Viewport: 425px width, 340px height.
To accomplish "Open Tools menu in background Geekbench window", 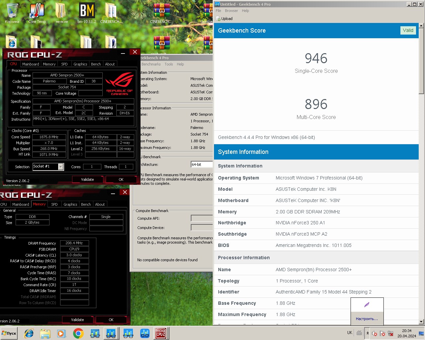I will [169, 64].
